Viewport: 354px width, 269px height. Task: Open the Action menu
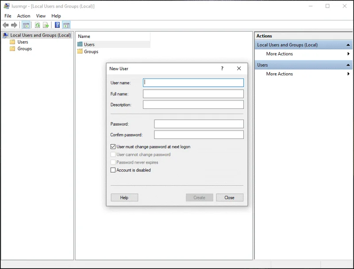23,16
